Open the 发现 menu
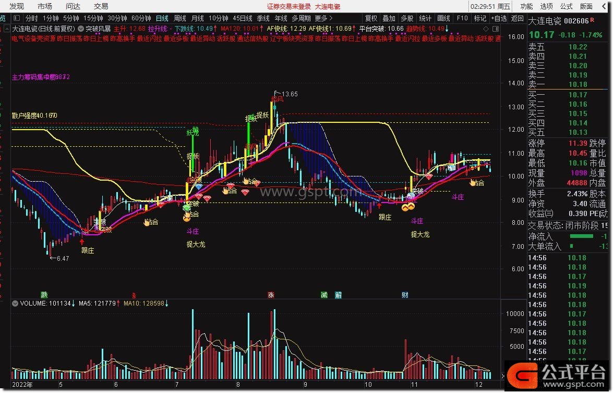614x393 pixels. (x=17, y=6)
